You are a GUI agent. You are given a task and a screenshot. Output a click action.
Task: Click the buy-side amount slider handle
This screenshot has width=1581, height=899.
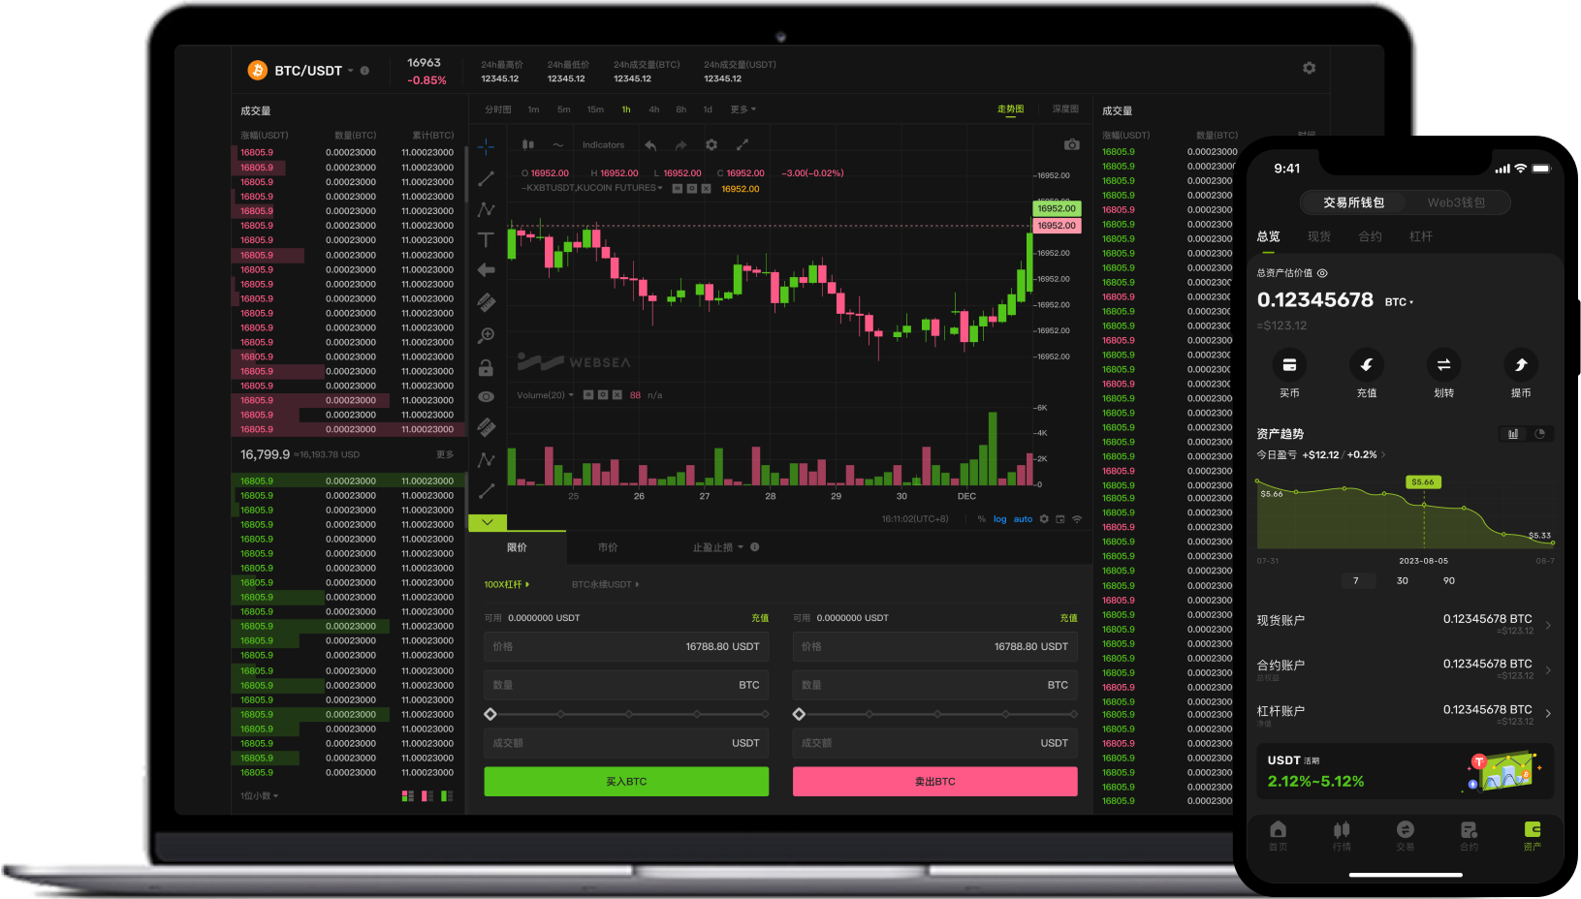pos(490,714)
